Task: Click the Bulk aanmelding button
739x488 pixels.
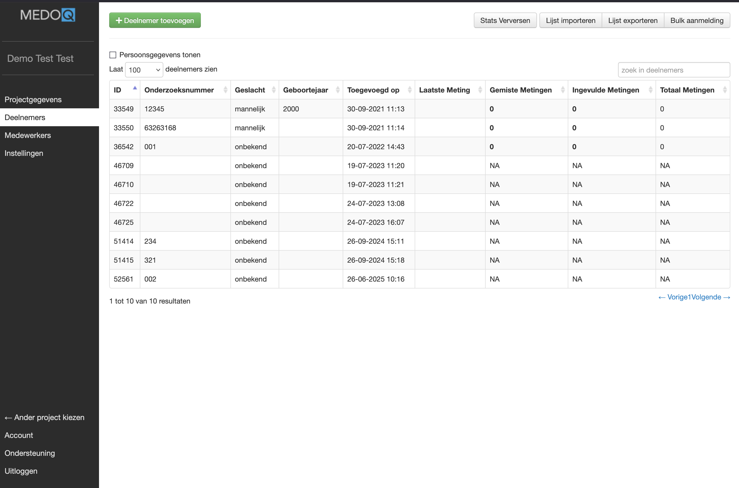Action: pos(697,20)
